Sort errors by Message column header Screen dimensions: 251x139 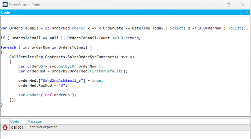35,121
